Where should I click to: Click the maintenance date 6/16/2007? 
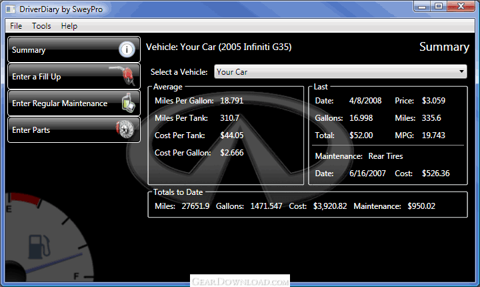[x=367, y=174]
